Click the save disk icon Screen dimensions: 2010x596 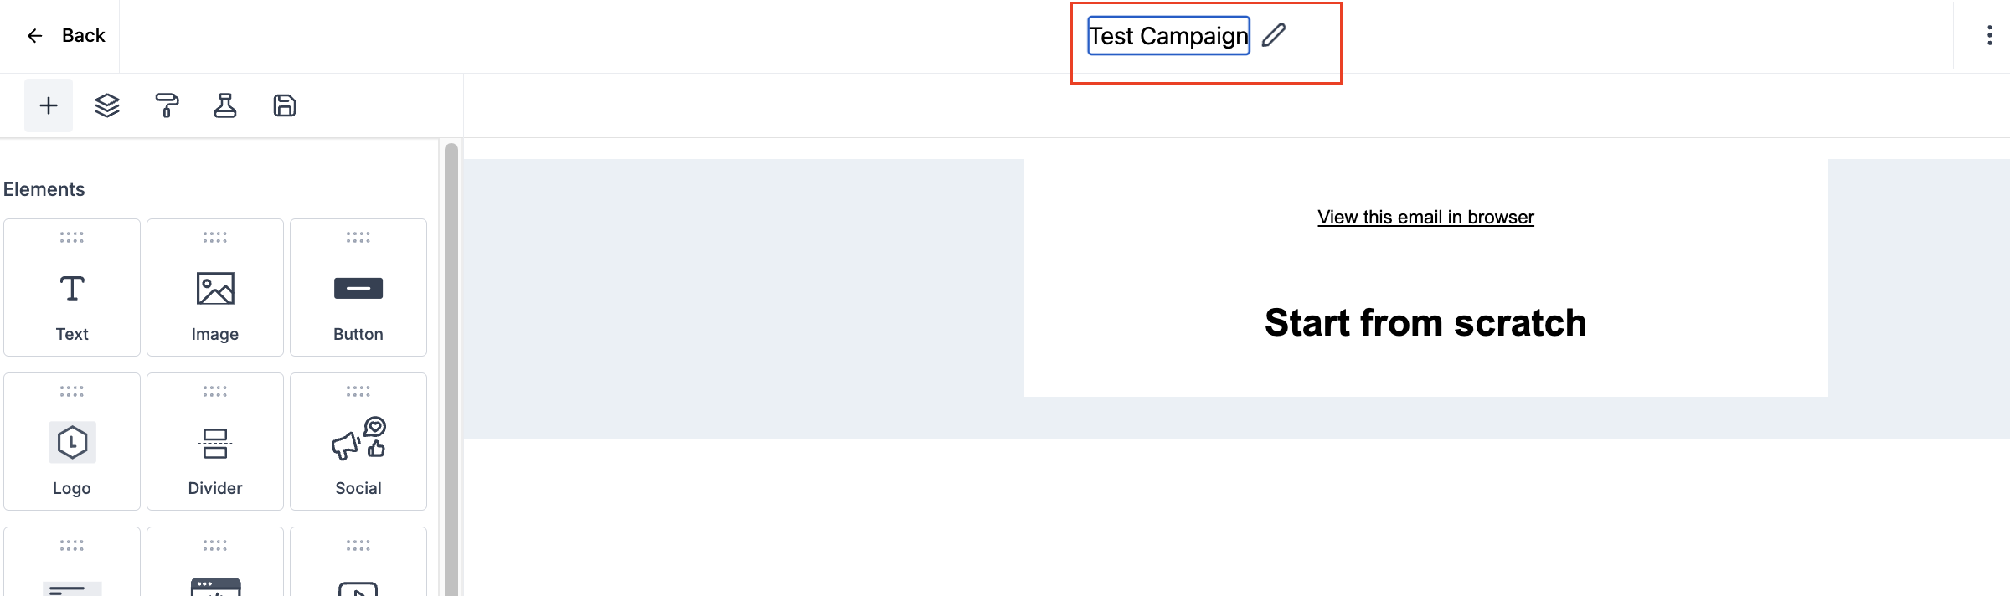click(285, 105)
